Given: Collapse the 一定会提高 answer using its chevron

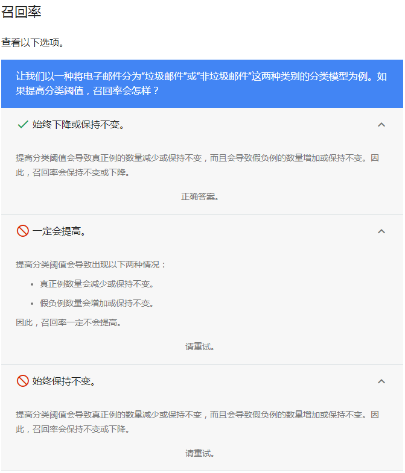Looking at the screenshot, I should coord(381,231).
